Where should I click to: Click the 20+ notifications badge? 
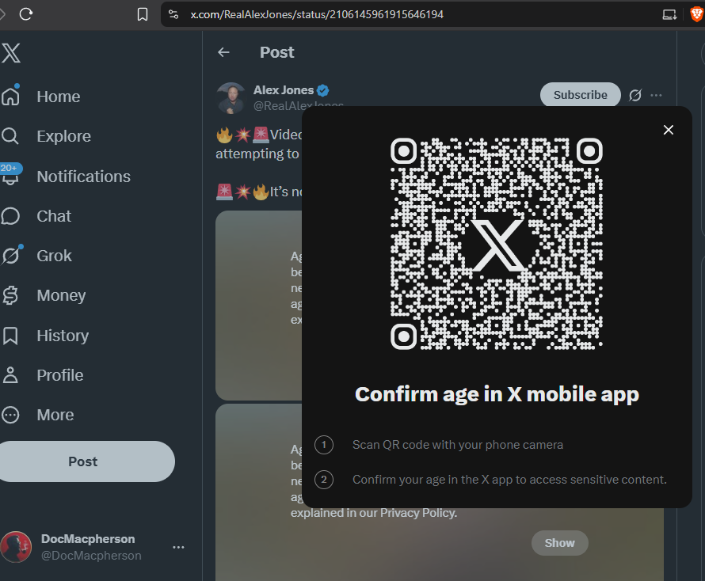click(10, 168)
